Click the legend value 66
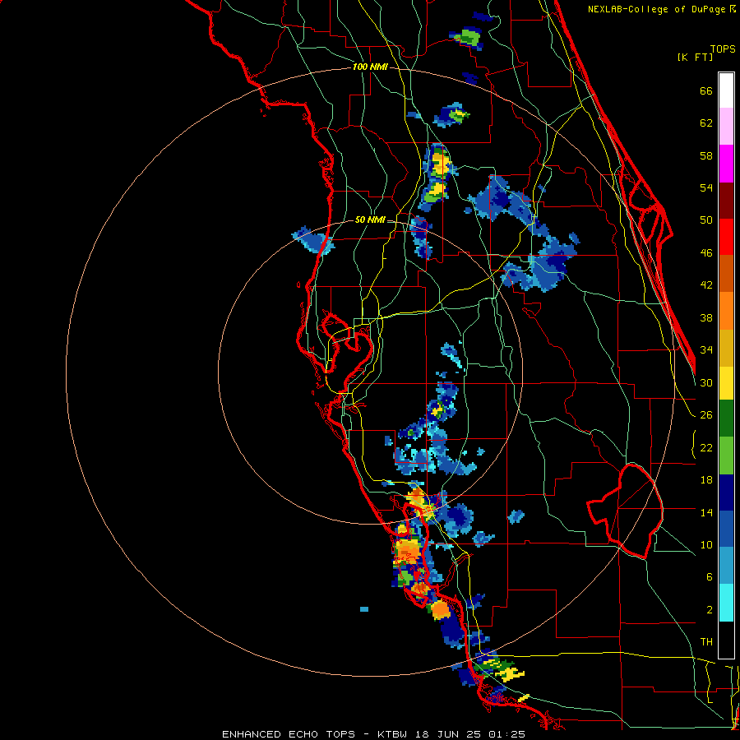740x740 pixels. coord(706,91)
